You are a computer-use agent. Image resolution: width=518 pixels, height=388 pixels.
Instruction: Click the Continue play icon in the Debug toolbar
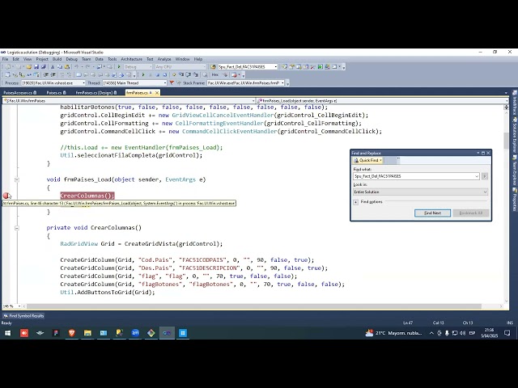point(143,74)
